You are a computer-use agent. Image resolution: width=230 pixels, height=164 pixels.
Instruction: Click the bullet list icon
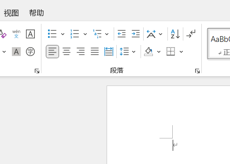pyautogui.click(x=52, y=34)
